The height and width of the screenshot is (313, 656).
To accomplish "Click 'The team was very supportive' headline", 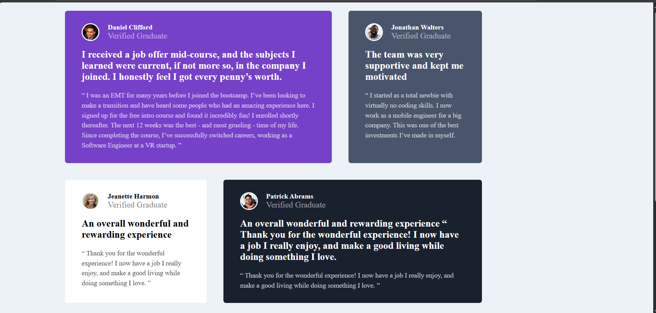I will [414, 66].
